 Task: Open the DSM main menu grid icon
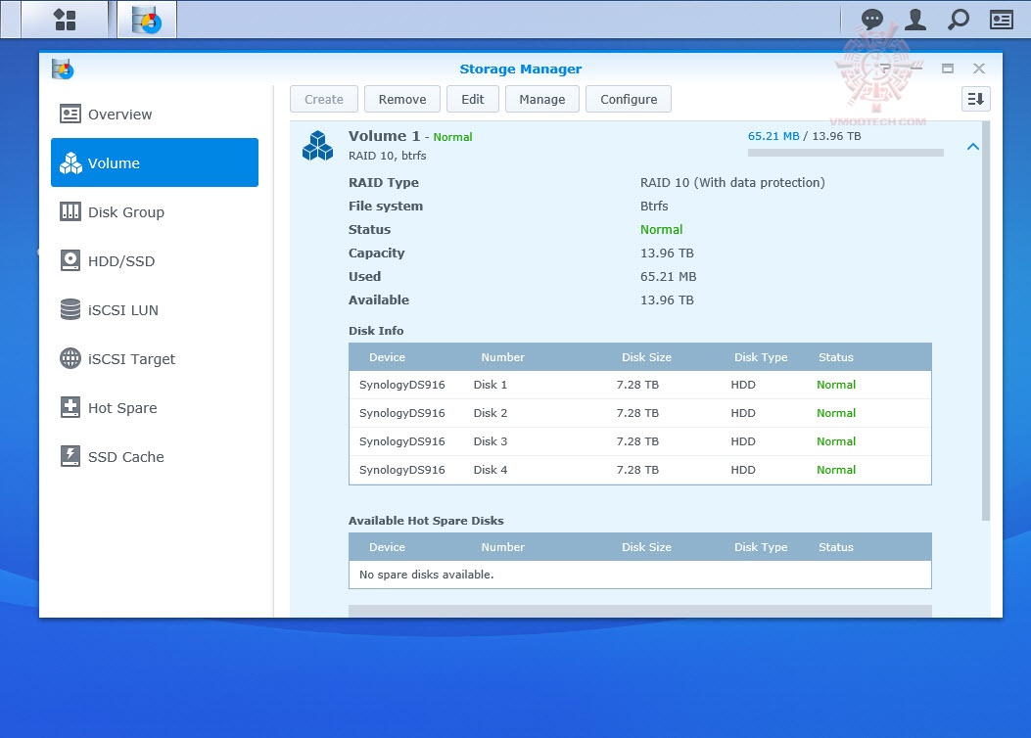click(65, 19)
